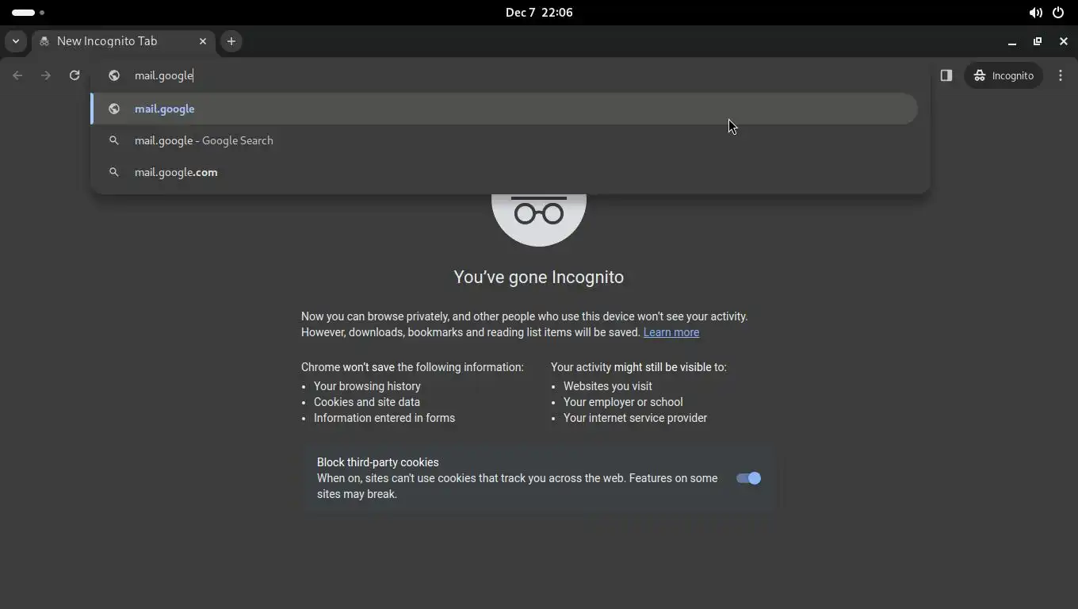Image resolution: width=1078 pixels, height=609 pixels.
Task: Click the "Your browsing history" bullet
Action: point(367,386)
